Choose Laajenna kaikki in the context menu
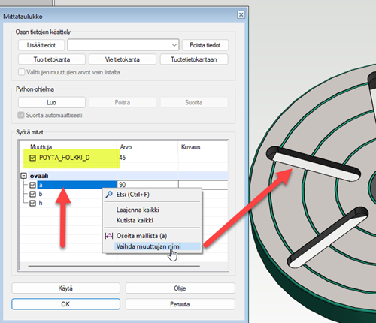This screenshot has width=376, height=323. tap(138, 210)
